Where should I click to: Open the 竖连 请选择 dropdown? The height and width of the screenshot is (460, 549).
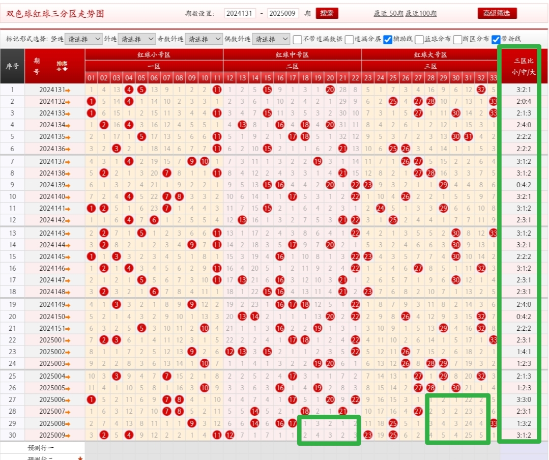83,39
